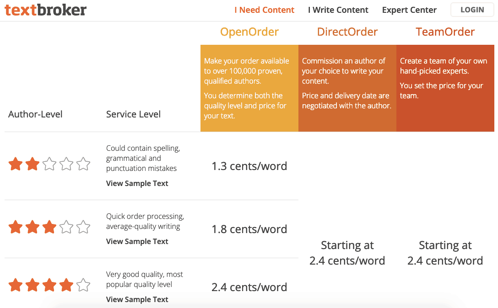Click the four-star author level rating
The image size is (498, 308).
49,285
